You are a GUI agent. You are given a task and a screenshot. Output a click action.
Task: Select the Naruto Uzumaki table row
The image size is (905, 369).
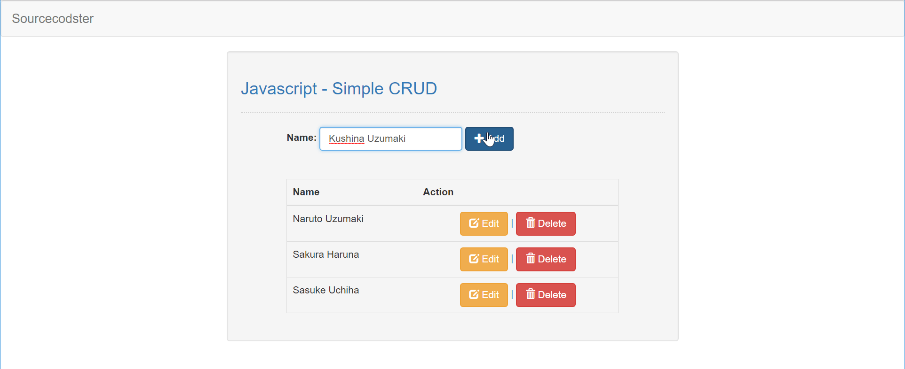coord(351,223)
